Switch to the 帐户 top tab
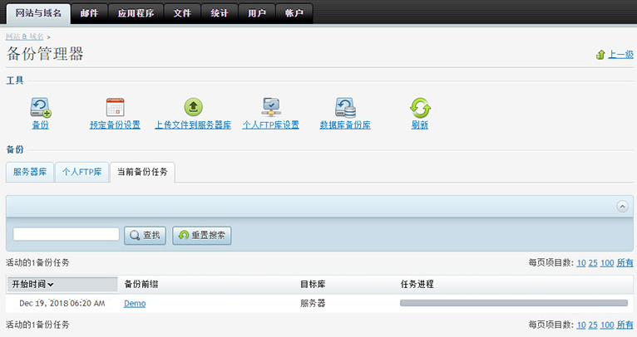This screenshot has height=337, width=637. pos(294,13)
